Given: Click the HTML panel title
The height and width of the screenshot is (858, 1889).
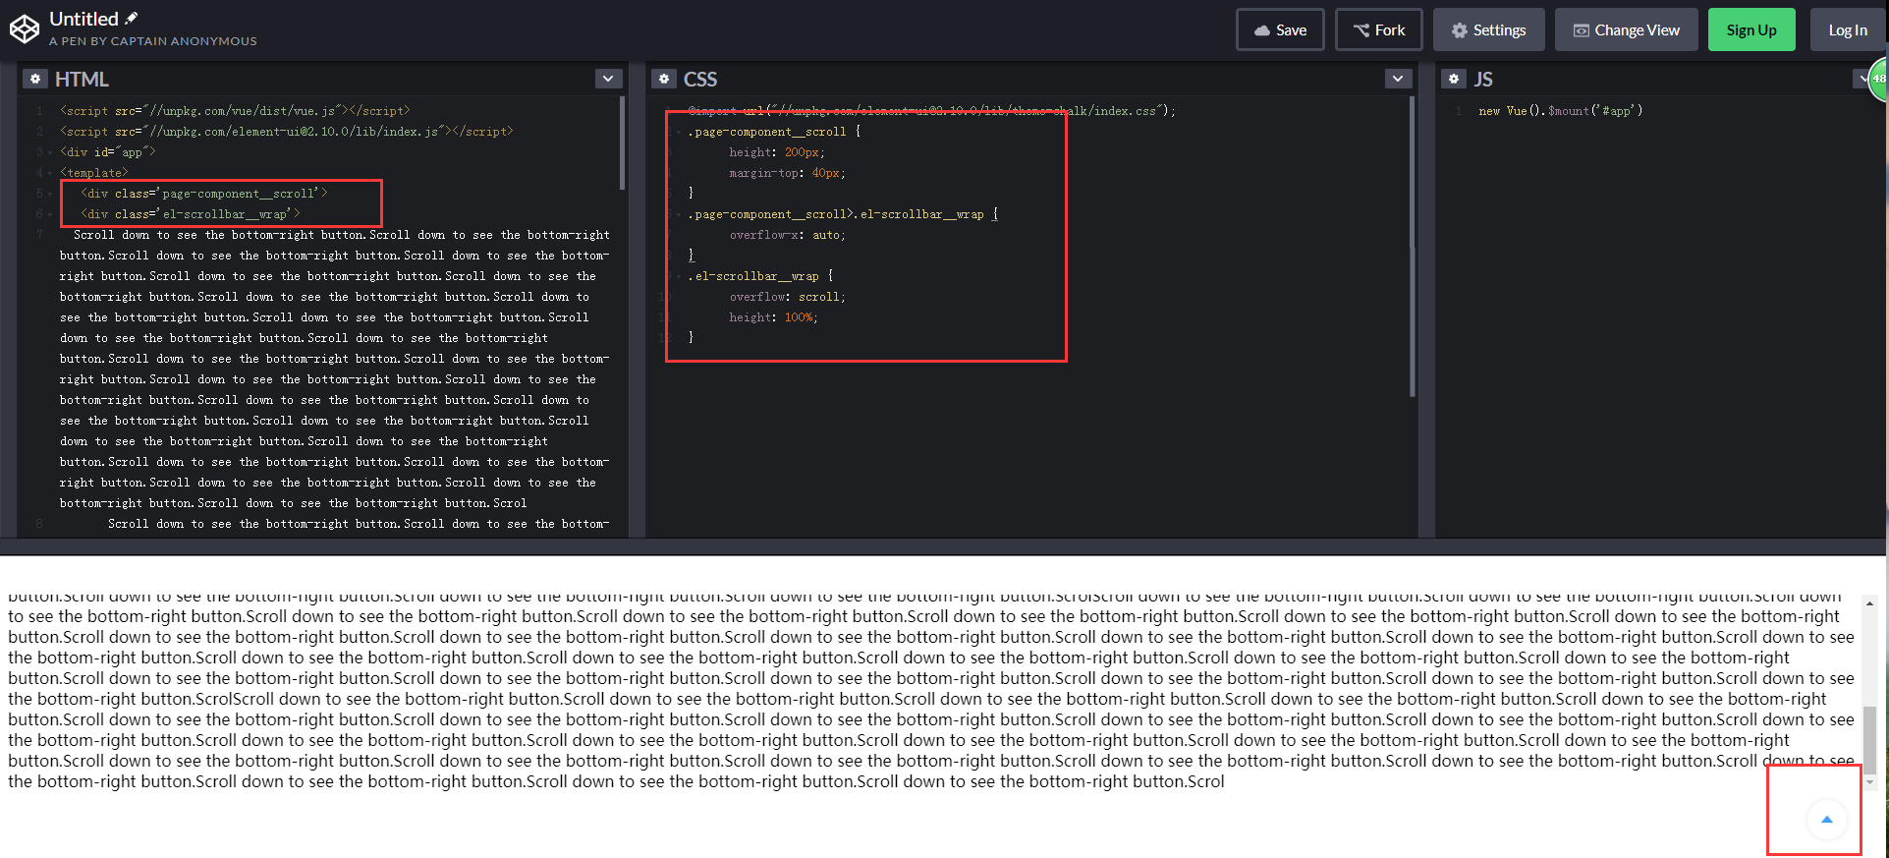Looking at the screenshot, I should pos(82,79).
